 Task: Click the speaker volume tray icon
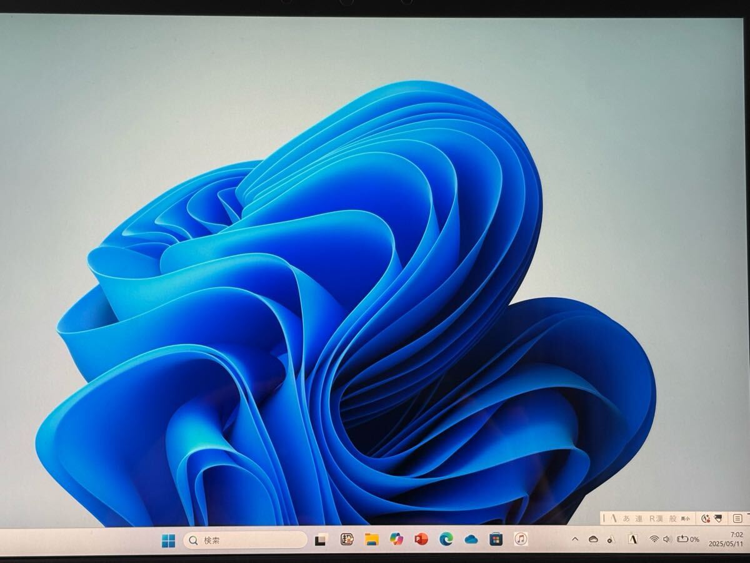(667, 539)
